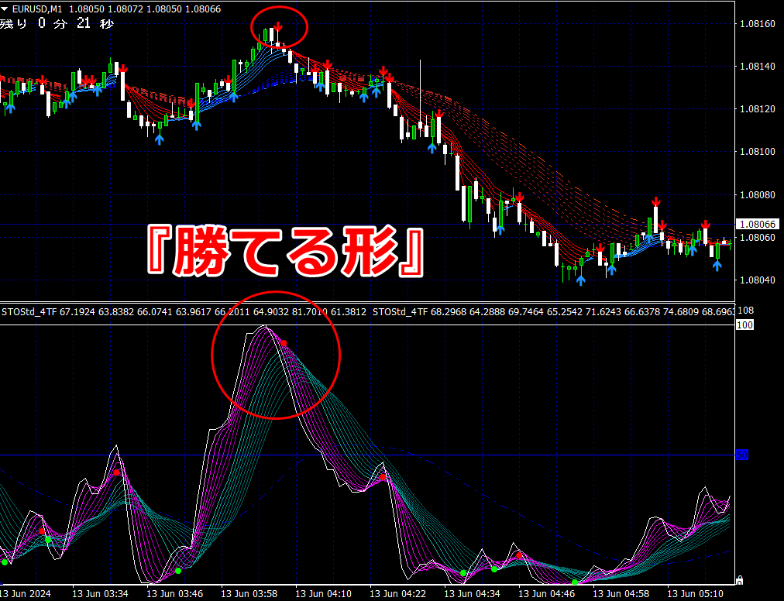Click the 残り 0 分 21 秒 countdown text
784x601 pixels.
coord(57,23)
